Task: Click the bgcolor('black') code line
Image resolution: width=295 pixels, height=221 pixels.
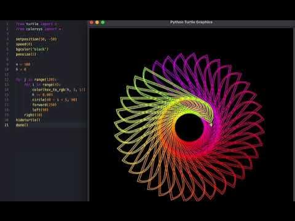Action: tap(32, 49)
